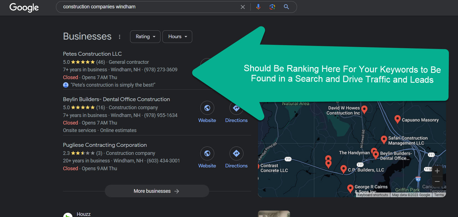
Task: Expand the Hours filter dropdown
Action: click(x=177, y=37)
